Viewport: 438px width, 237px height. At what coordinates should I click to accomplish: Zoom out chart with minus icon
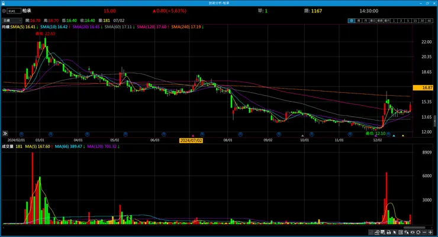tap(424, 232)
